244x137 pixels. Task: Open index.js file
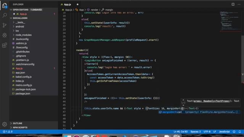(19, 81)
